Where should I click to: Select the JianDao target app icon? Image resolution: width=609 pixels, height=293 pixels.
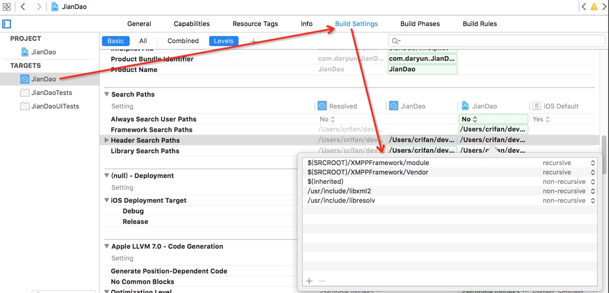click(25, 79)
